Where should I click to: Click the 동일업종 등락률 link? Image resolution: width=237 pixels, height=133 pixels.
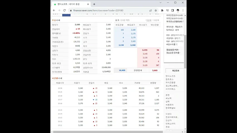pos(173,53)
